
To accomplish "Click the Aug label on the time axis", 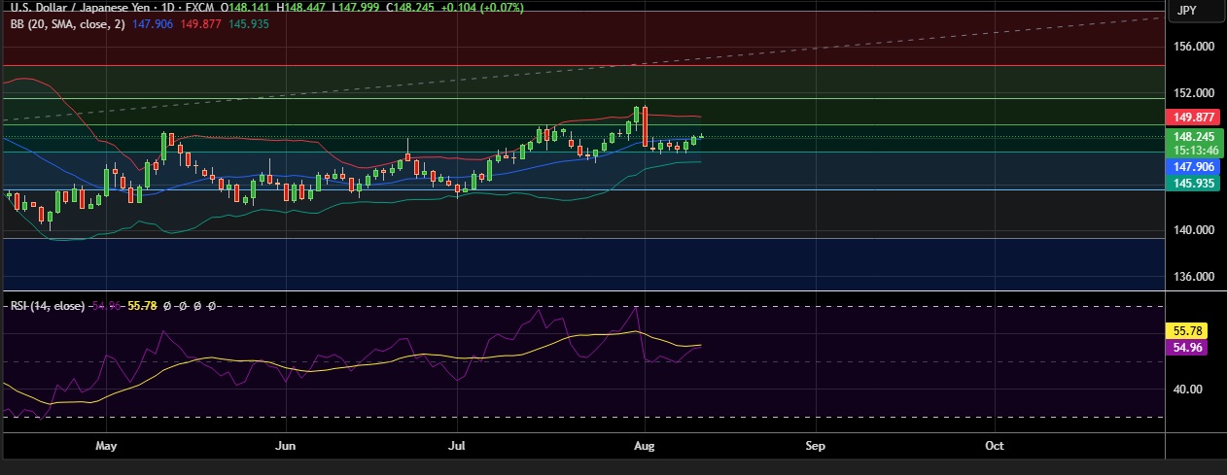I will 643,446.
